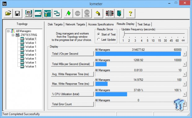Click Total MBs per Second (Decimal) button
This screenshot has width=192, height=118.
[x=72, y=64]
